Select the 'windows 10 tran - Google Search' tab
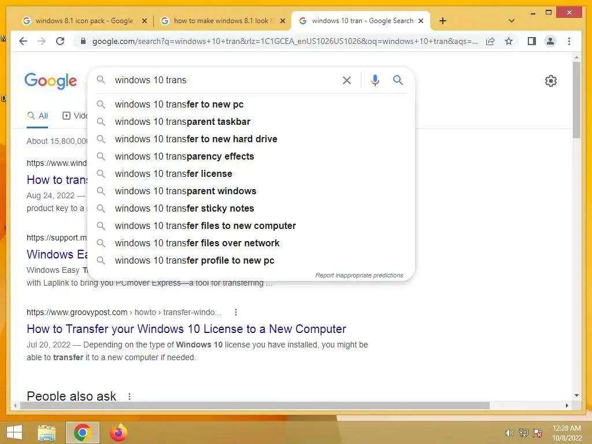 362,21
